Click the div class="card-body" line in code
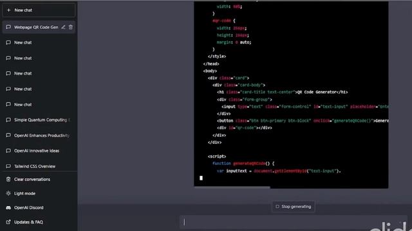This screenshot has height=231, width=412. [239, 85]
